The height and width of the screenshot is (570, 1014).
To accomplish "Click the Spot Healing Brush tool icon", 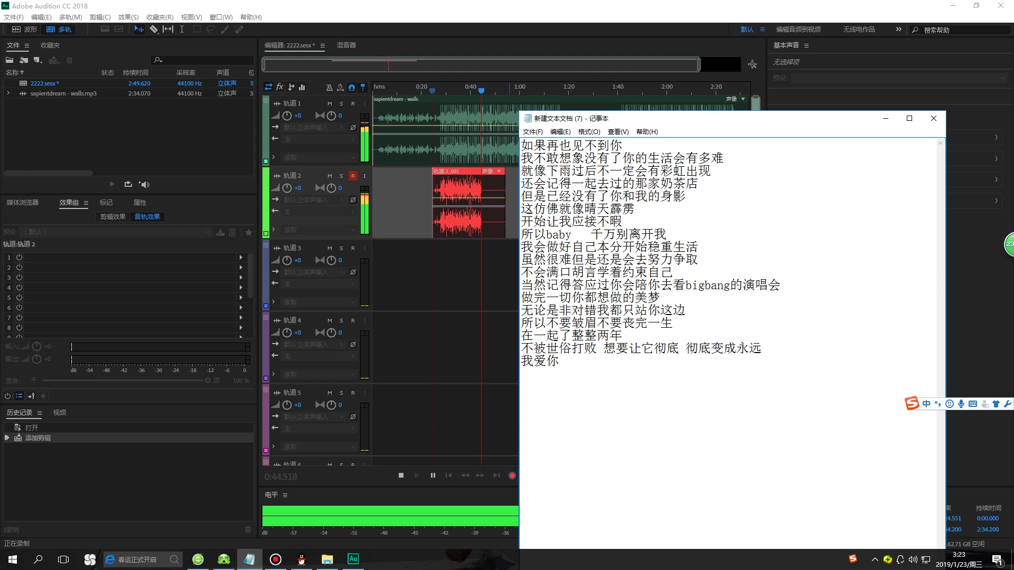I will click(x=239, y=29).
